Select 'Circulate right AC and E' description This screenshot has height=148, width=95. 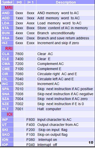[x=57, y=74]
